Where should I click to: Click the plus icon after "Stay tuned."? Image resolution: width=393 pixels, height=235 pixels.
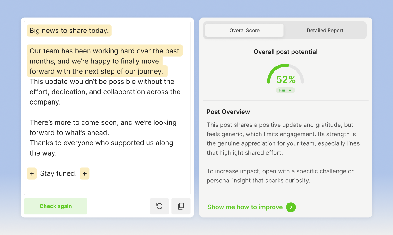tap(85, 173)
